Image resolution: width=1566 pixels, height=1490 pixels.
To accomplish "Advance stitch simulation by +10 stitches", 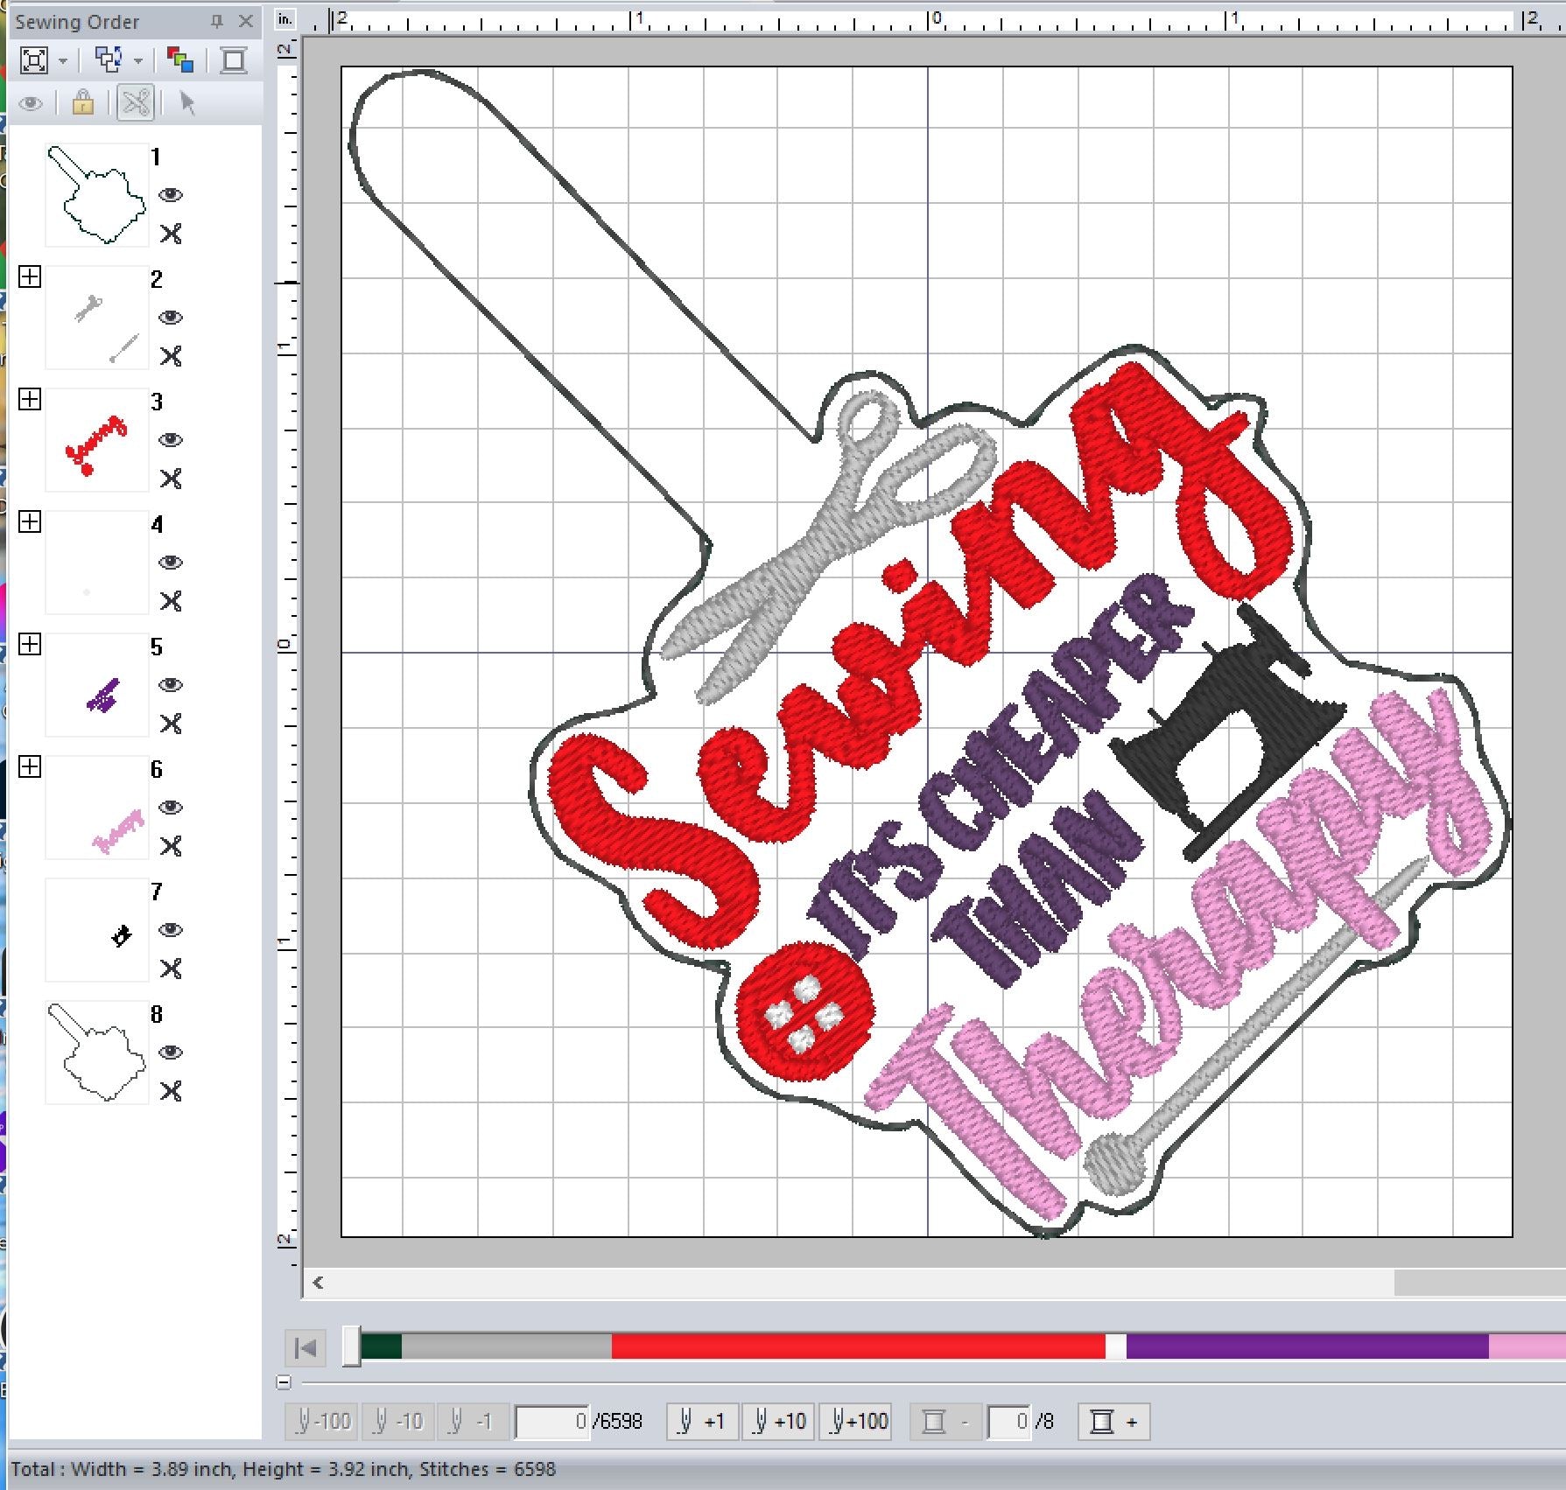I will (x=778, y=1422).
